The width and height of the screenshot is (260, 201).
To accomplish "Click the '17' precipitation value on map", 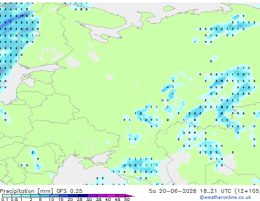I will [22, 16].
